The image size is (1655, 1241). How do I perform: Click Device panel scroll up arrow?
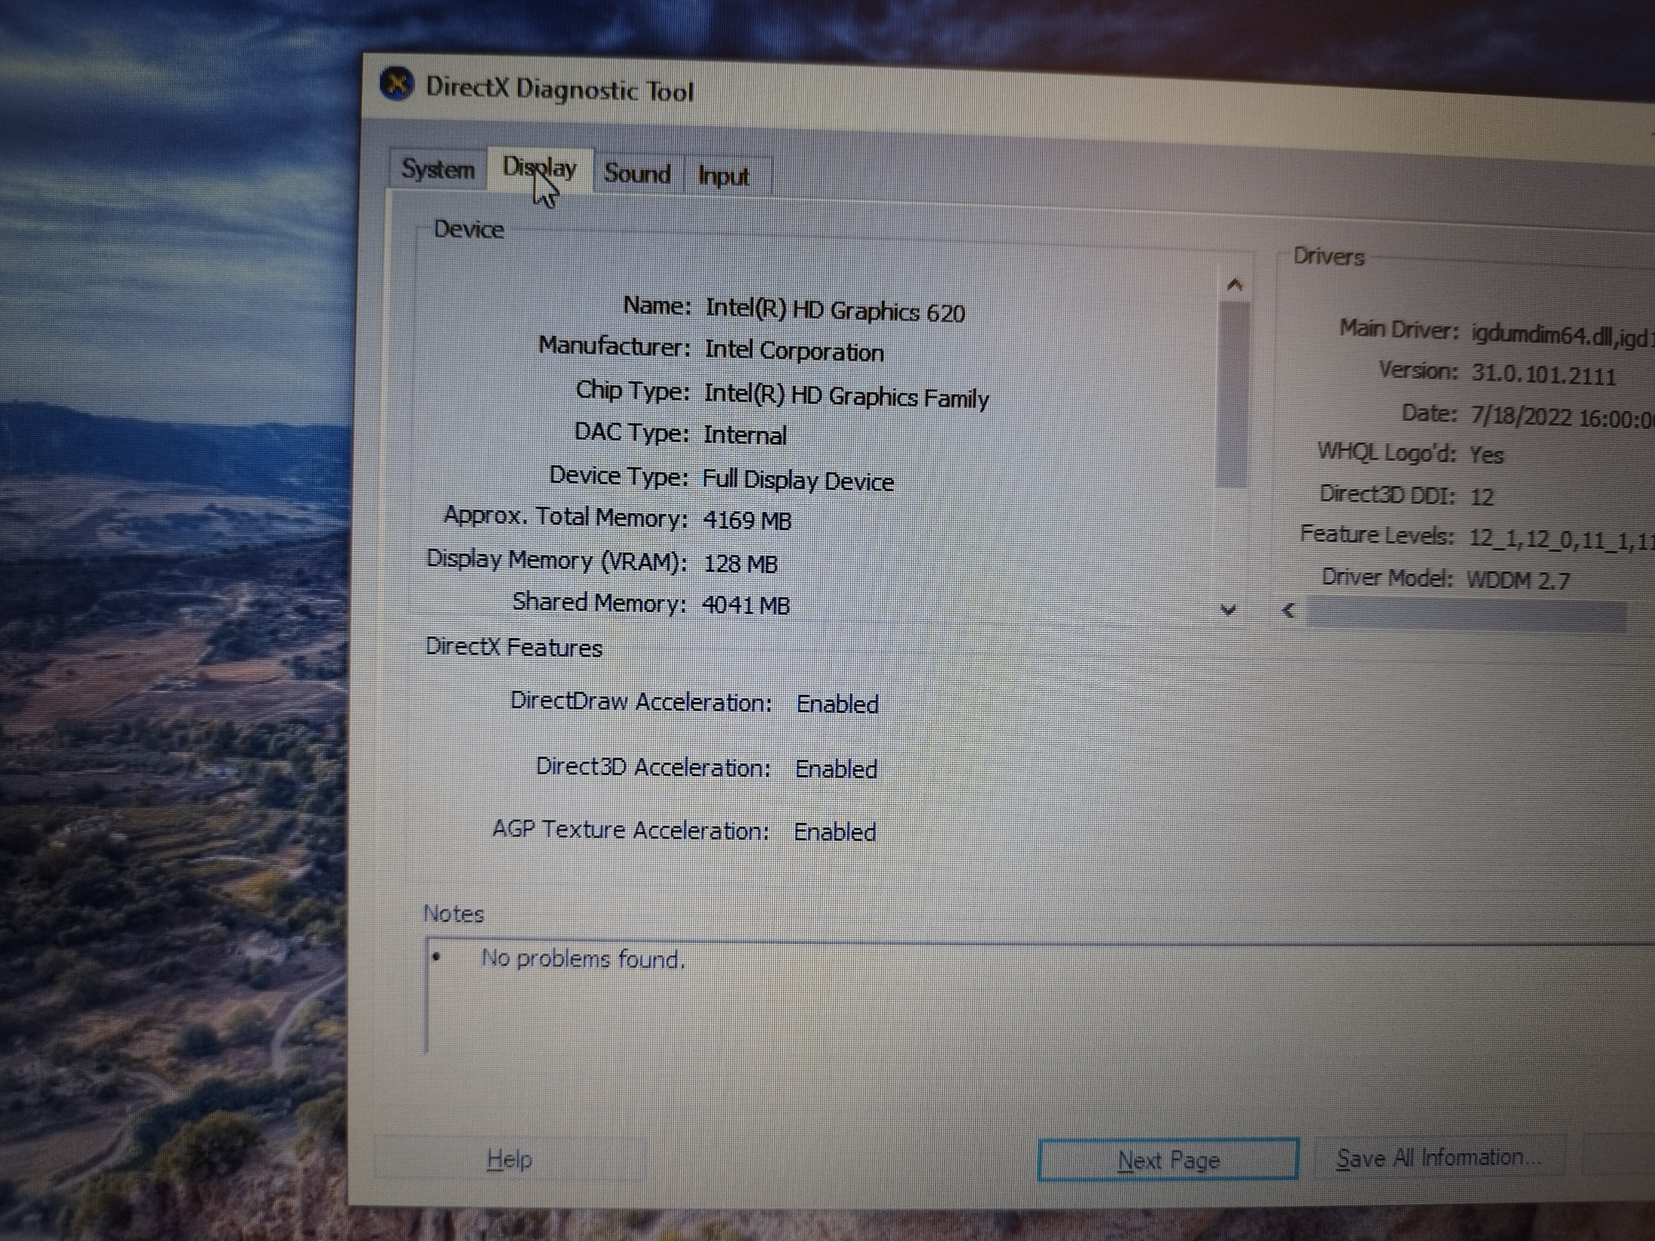tap(1235, 285)
